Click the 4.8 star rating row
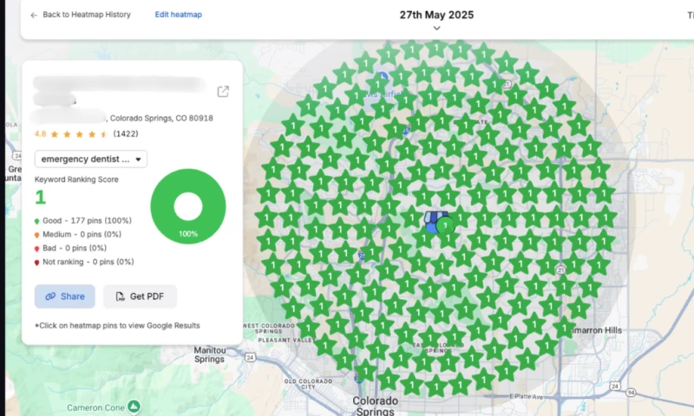 (73, 134)
